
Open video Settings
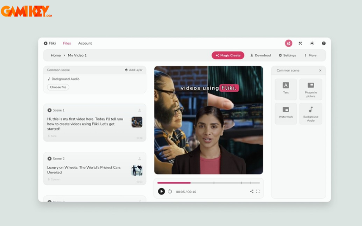[x=287, y=55]
